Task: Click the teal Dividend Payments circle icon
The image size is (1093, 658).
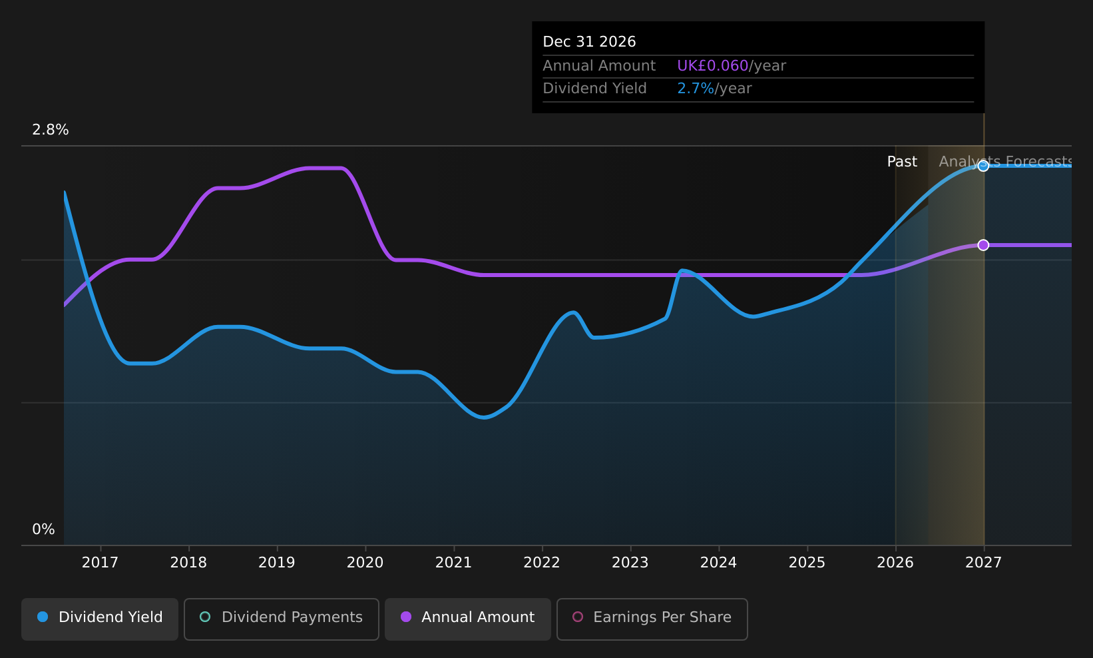Action: point(205,617)
